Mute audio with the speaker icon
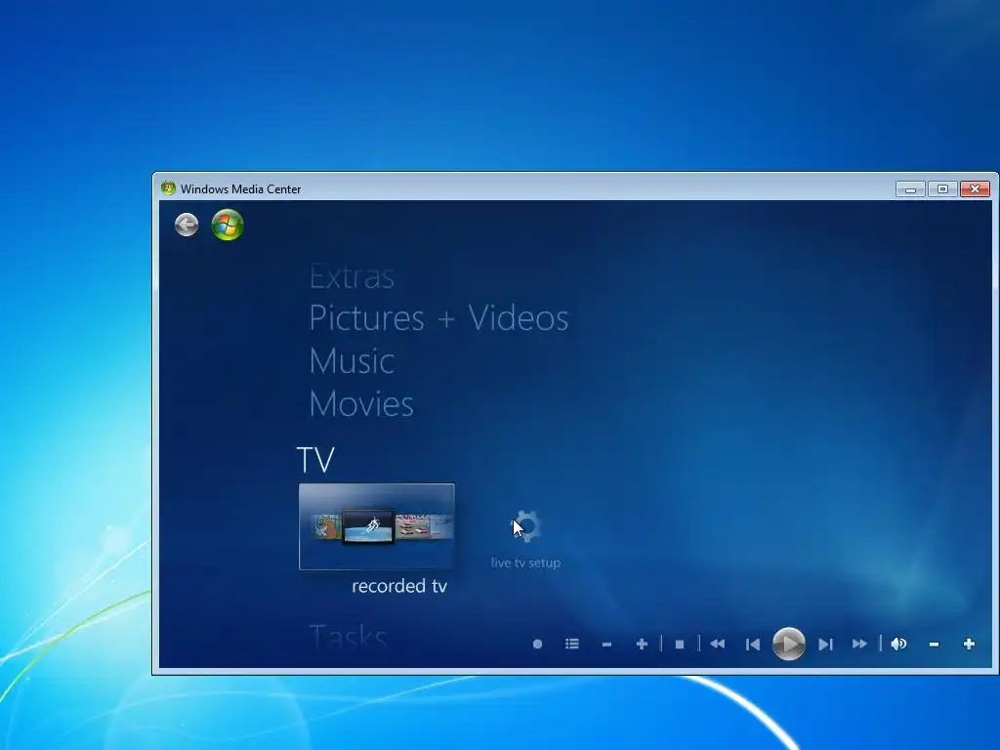Screen dimensions: 1000x750 pyautogui.click(x=898, y=645)
